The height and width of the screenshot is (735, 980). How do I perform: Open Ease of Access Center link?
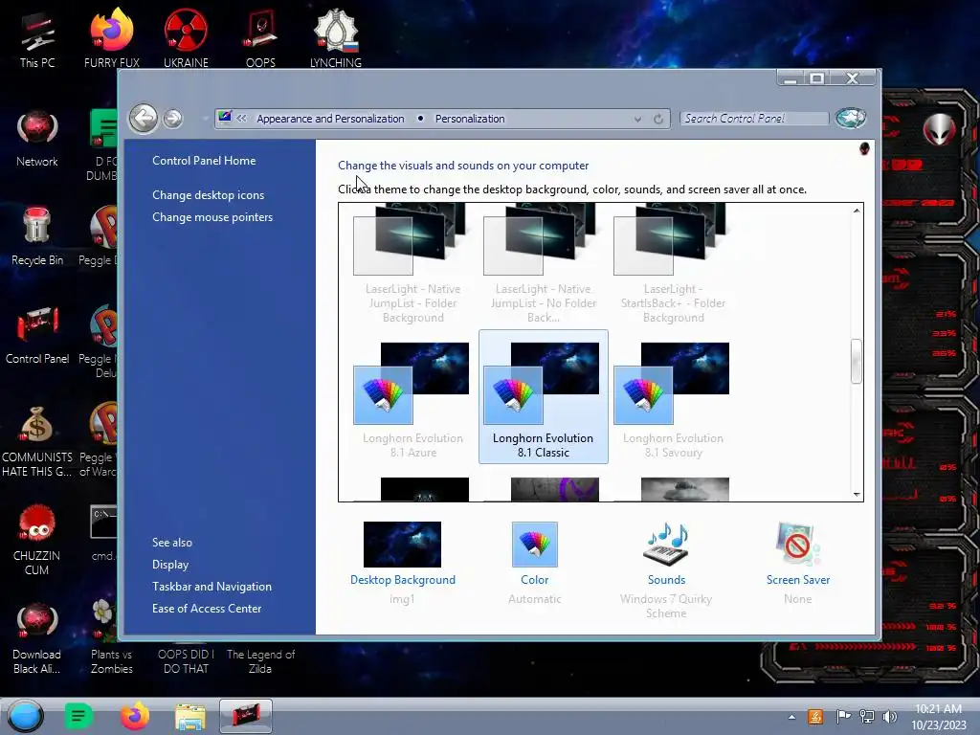tap(207, 608)
